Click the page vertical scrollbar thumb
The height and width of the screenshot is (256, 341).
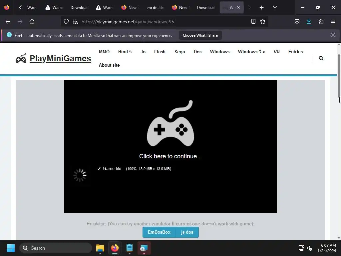point(339,76)
